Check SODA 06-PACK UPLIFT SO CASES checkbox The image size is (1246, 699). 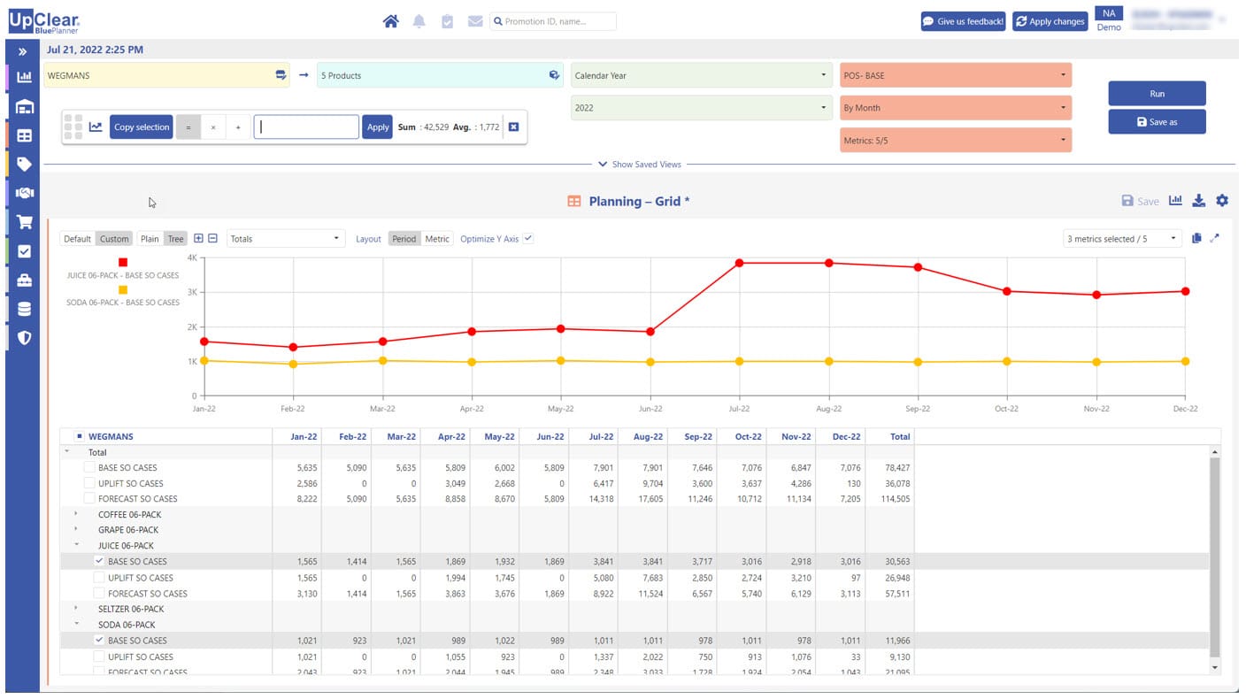pyautogui.click(x=99, y=657)
